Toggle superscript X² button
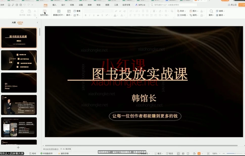Viewport: 245px width, 156px height. pyautogui.click(x=106, y=15)
